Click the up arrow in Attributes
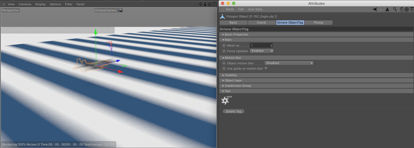The image size is (414, 148). click(x=387, y=9)
